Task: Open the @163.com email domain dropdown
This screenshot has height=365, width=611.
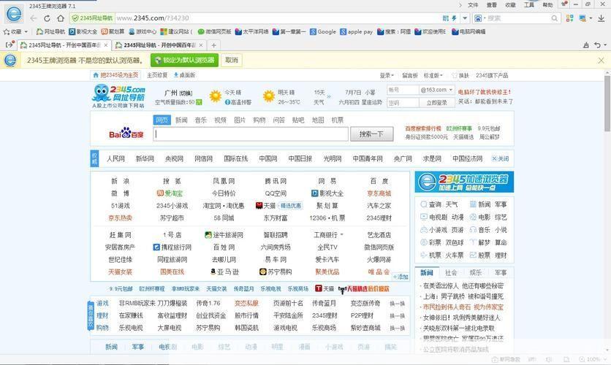Action: pyautogui.click(x=436, y=90)
